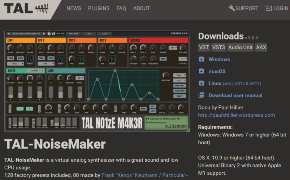
Task: Click the Reverb WET knob
Action: coord(67,107)
